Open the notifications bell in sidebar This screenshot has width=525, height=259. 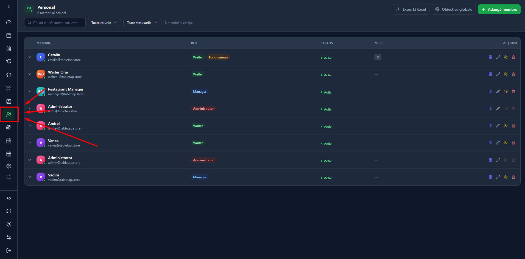point(9,62)
